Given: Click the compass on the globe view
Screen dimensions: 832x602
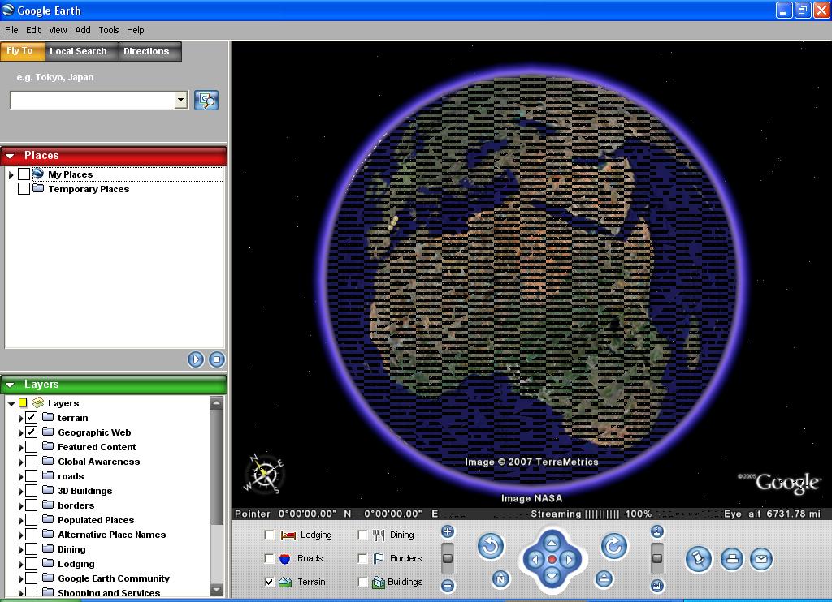Looking at the screenshot, I should pos(264,473).
